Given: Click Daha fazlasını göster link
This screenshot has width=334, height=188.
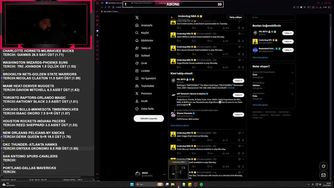Looking at the screenshot, I should (x=180, y=126).
